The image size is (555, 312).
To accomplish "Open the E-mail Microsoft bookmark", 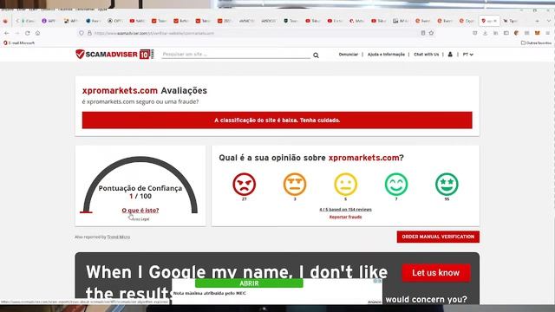I will 19,42.
